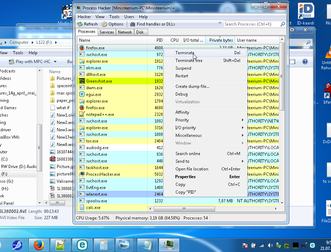Click the process list horizontal scrollbar

pyautogui.click(x=184, y=209)
